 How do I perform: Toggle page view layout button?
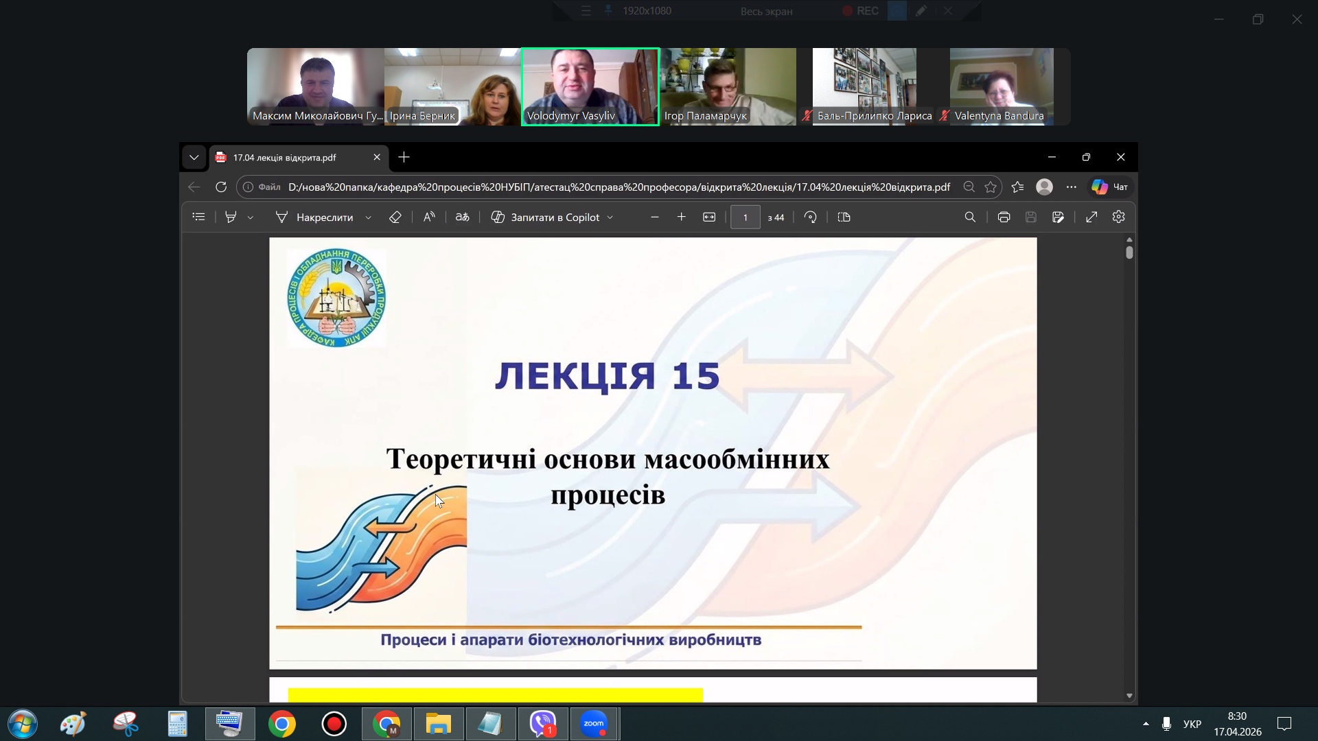(844, 217)
